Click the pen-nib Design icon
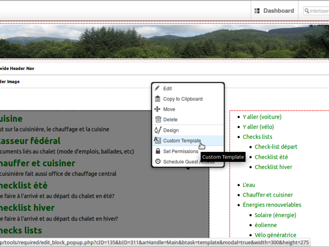This screenshot has height=247, width=329. (158, 130)
